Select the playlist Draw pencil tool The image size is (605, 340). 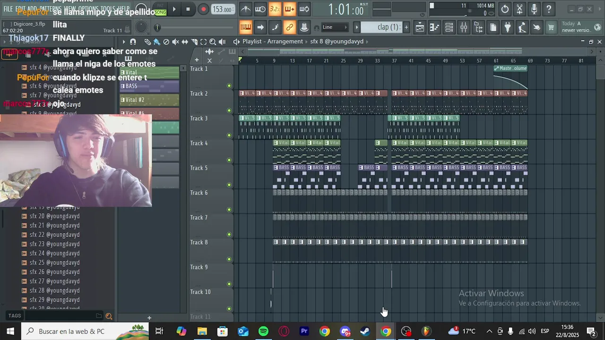point(148,42)
